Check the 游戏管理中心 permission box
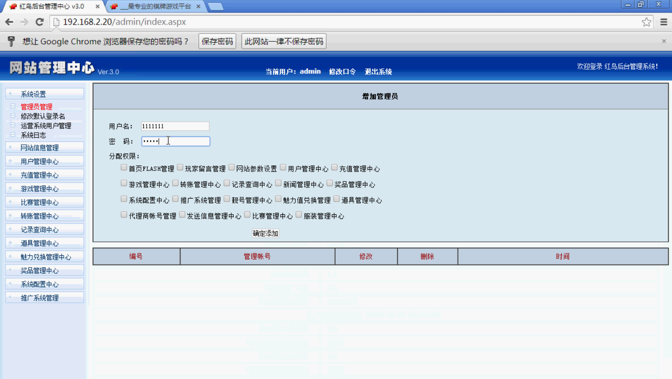This screenshot has width=672, height=379. click(124, 183)
